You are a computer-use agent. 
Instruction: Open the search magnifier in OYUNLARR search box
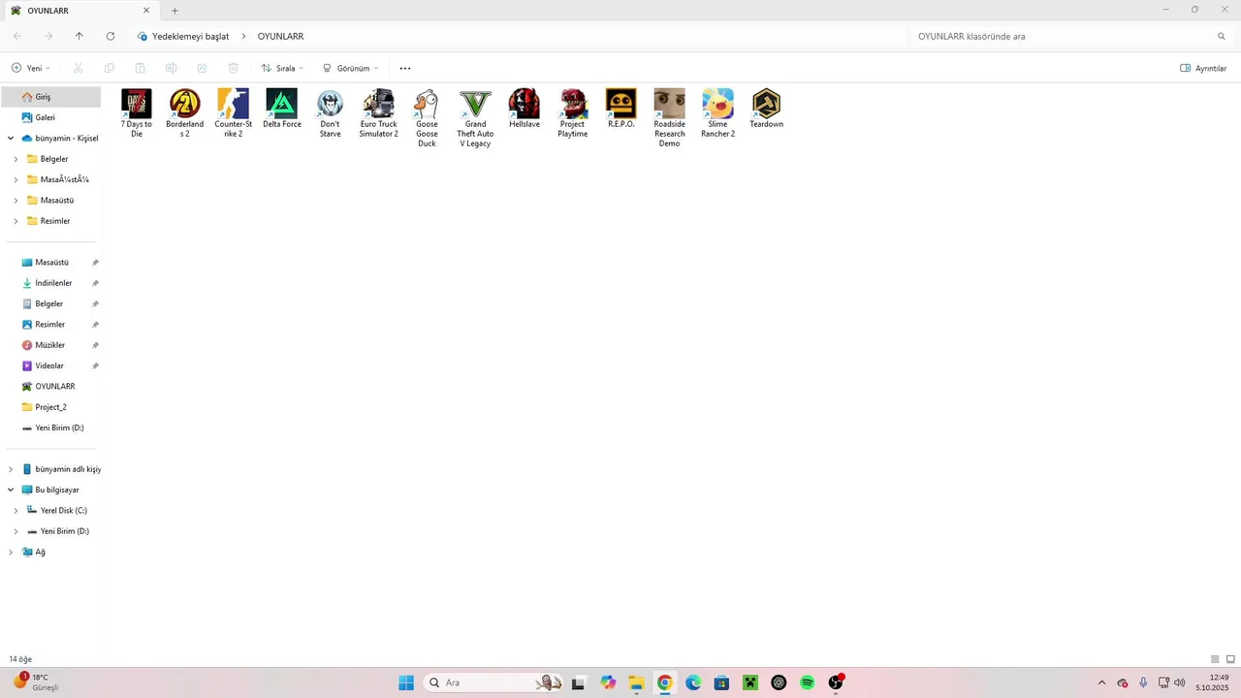tap(1222, 36)
